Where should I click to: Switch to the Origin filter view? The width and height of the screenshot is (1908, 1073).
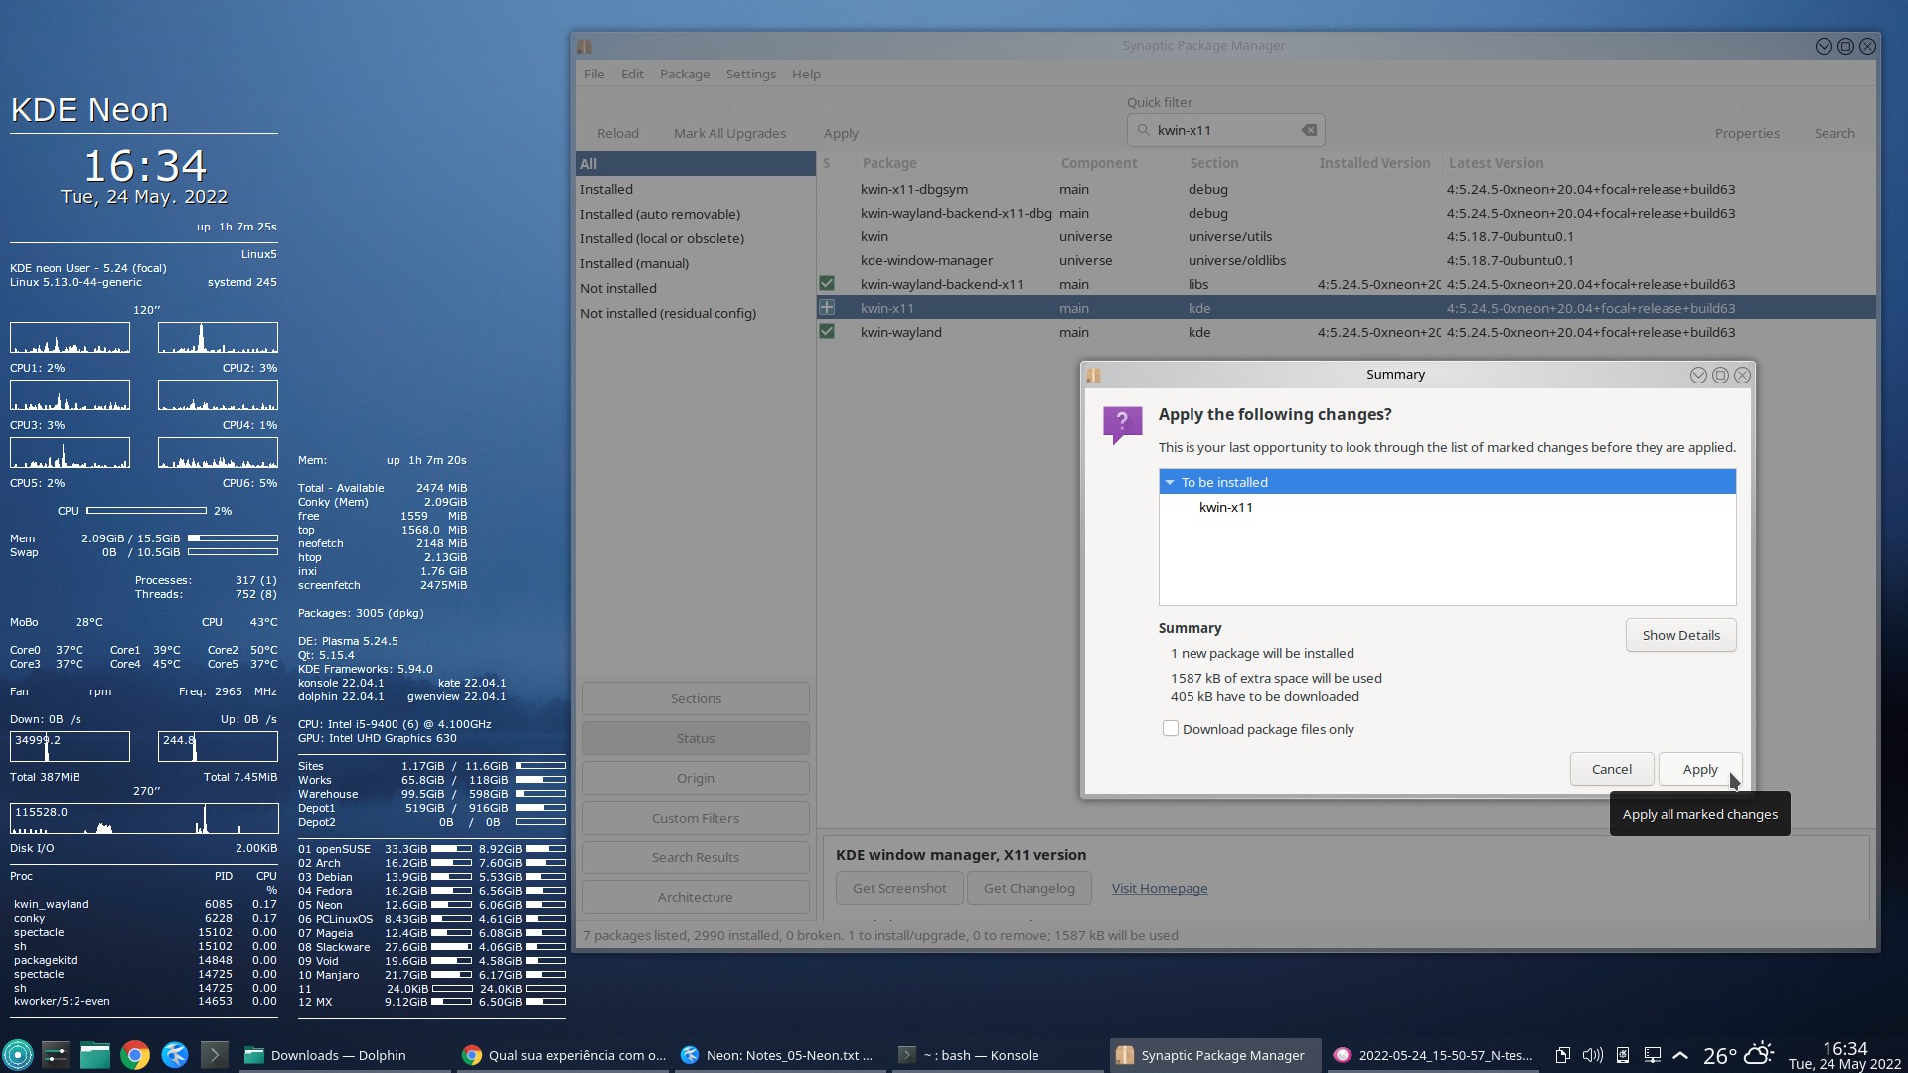[x=696, y=778]
